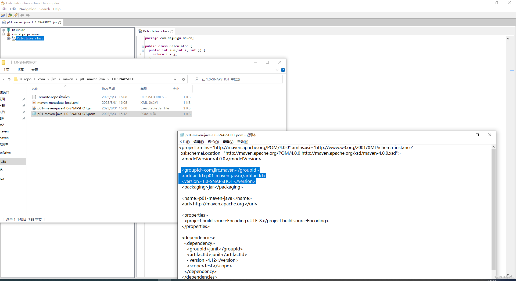Select the p01-maven-java-1.0-SNAPSHOT.jar file row

click(x=64, y=108)
